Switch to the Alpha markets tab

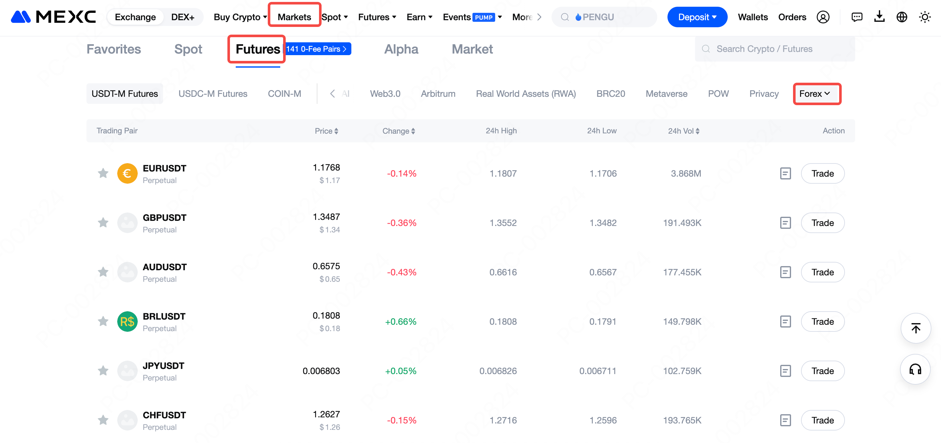tap(401, 49)
